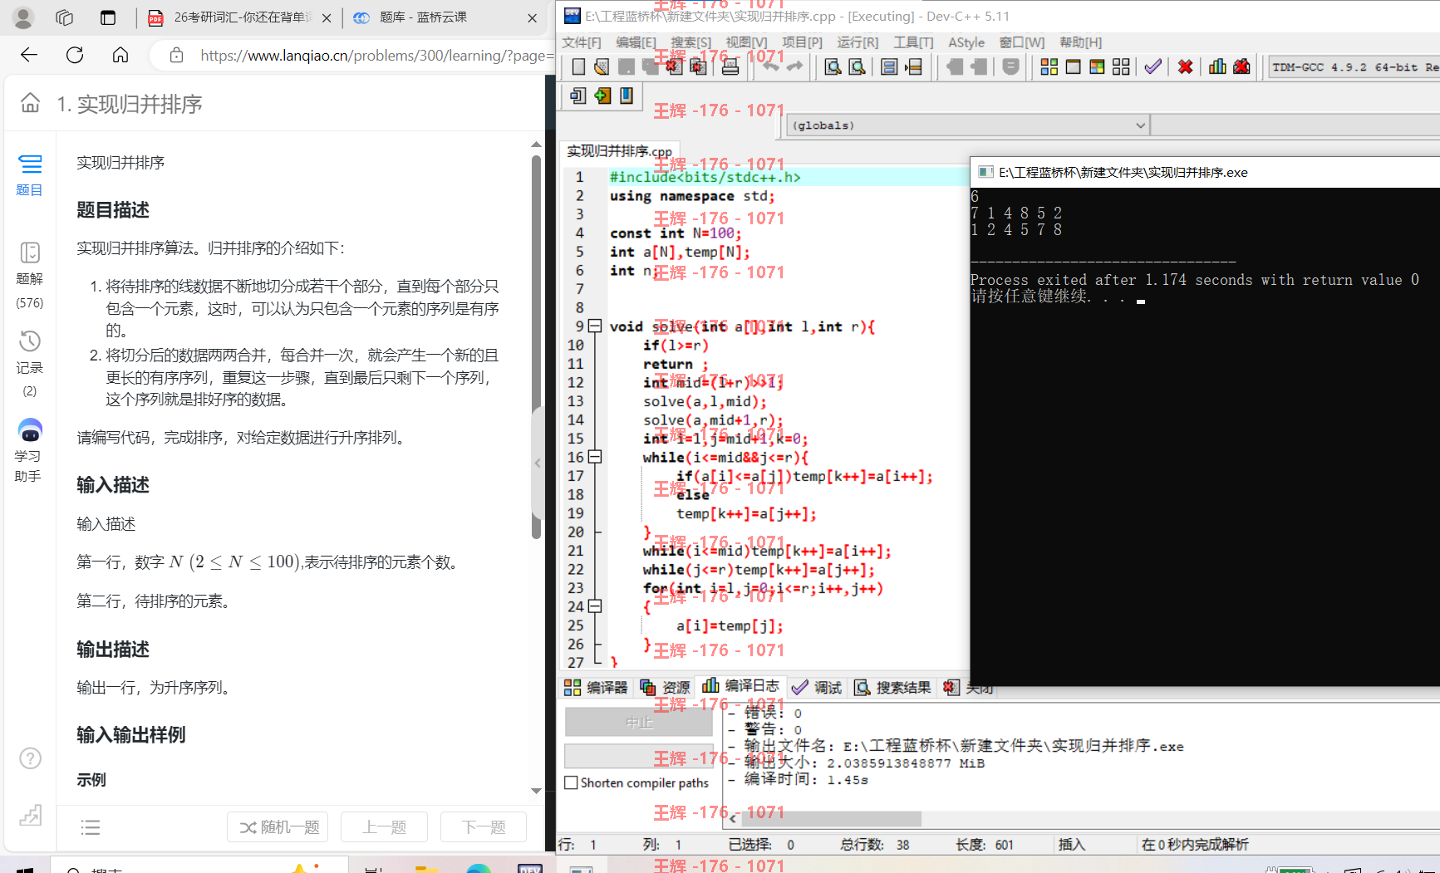1440x873 pixels.
Task: Click the Toggle Bookmark icon in second toolbar row
Action: [627, 96]
